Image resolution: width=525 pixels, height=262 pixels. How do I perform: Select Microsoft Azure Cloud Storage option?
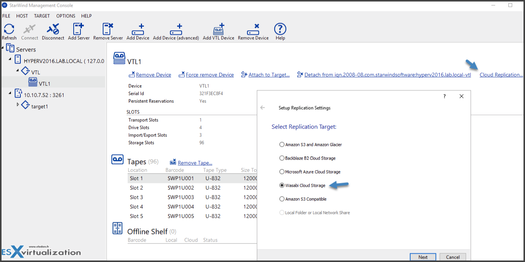point(282,172)
